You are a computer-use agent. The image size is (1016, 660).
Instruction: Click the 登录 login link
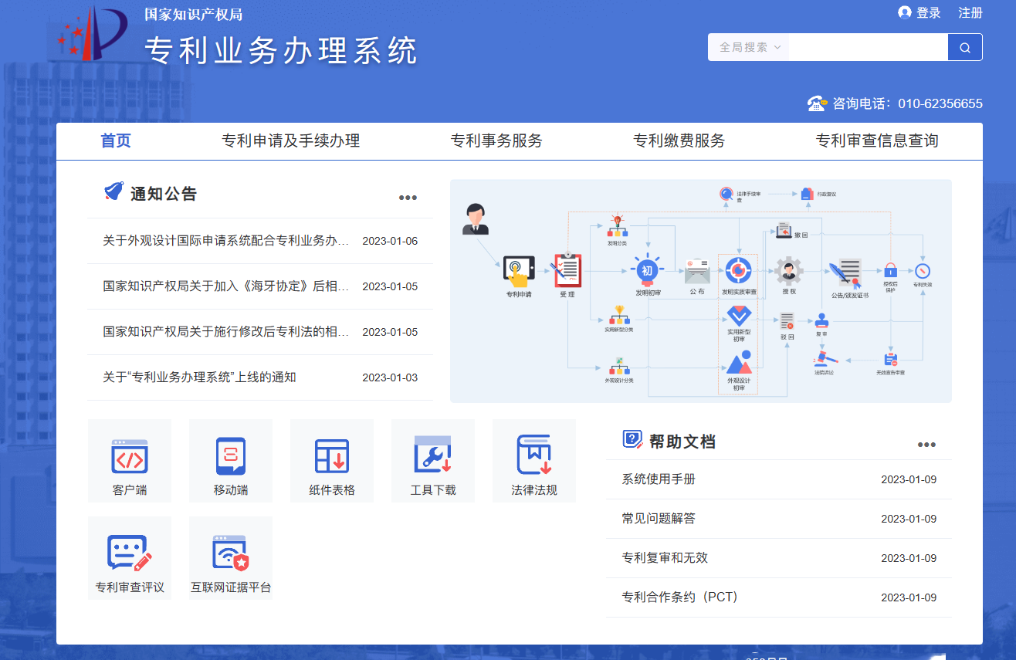coord(929,13)
